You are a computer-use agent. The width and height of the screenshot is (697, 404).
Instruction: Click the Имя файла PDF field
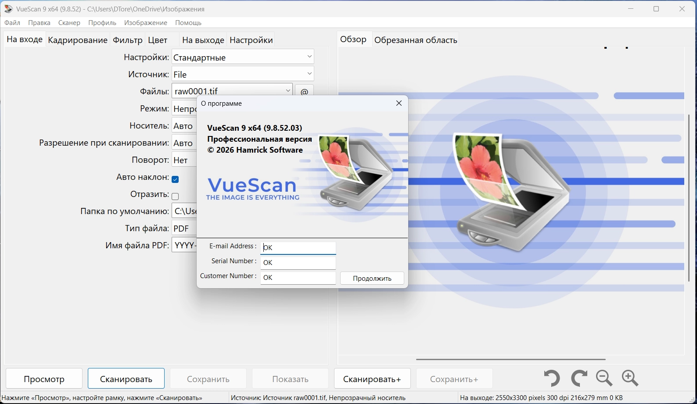pyautogui.click(x=184, y=246)
